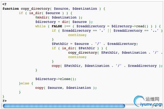Click the '}else {' line
Viewport: 164px width, 109px height.
(26, 83)
